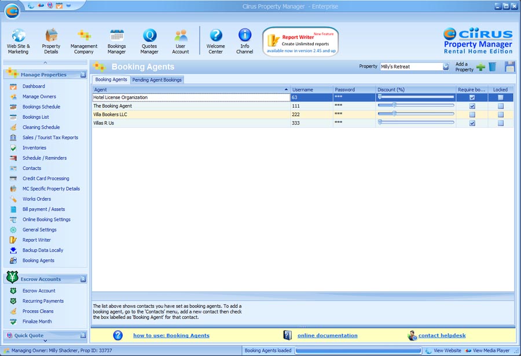Click the green Add a Property plus icon
This screenshot has height=356, width=521.
480,67
